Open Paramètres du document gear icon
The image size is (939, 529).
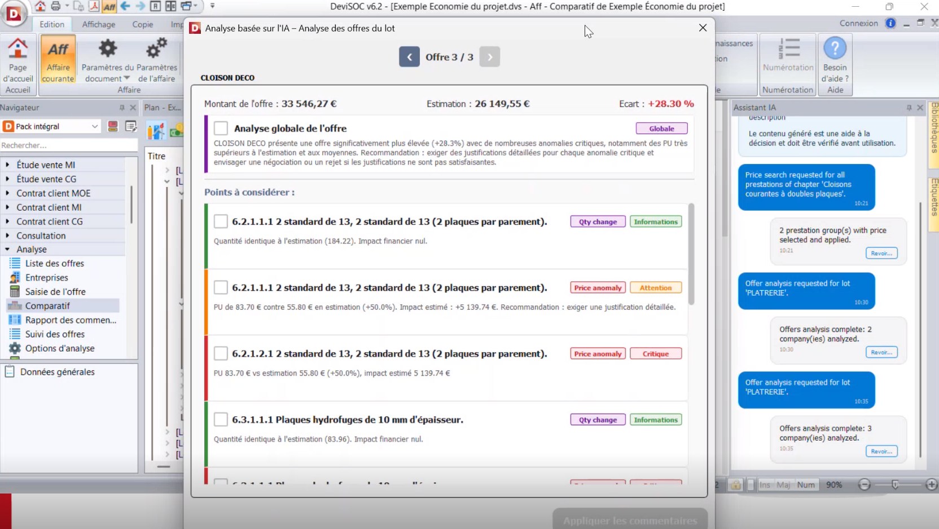tap(107, 49)
